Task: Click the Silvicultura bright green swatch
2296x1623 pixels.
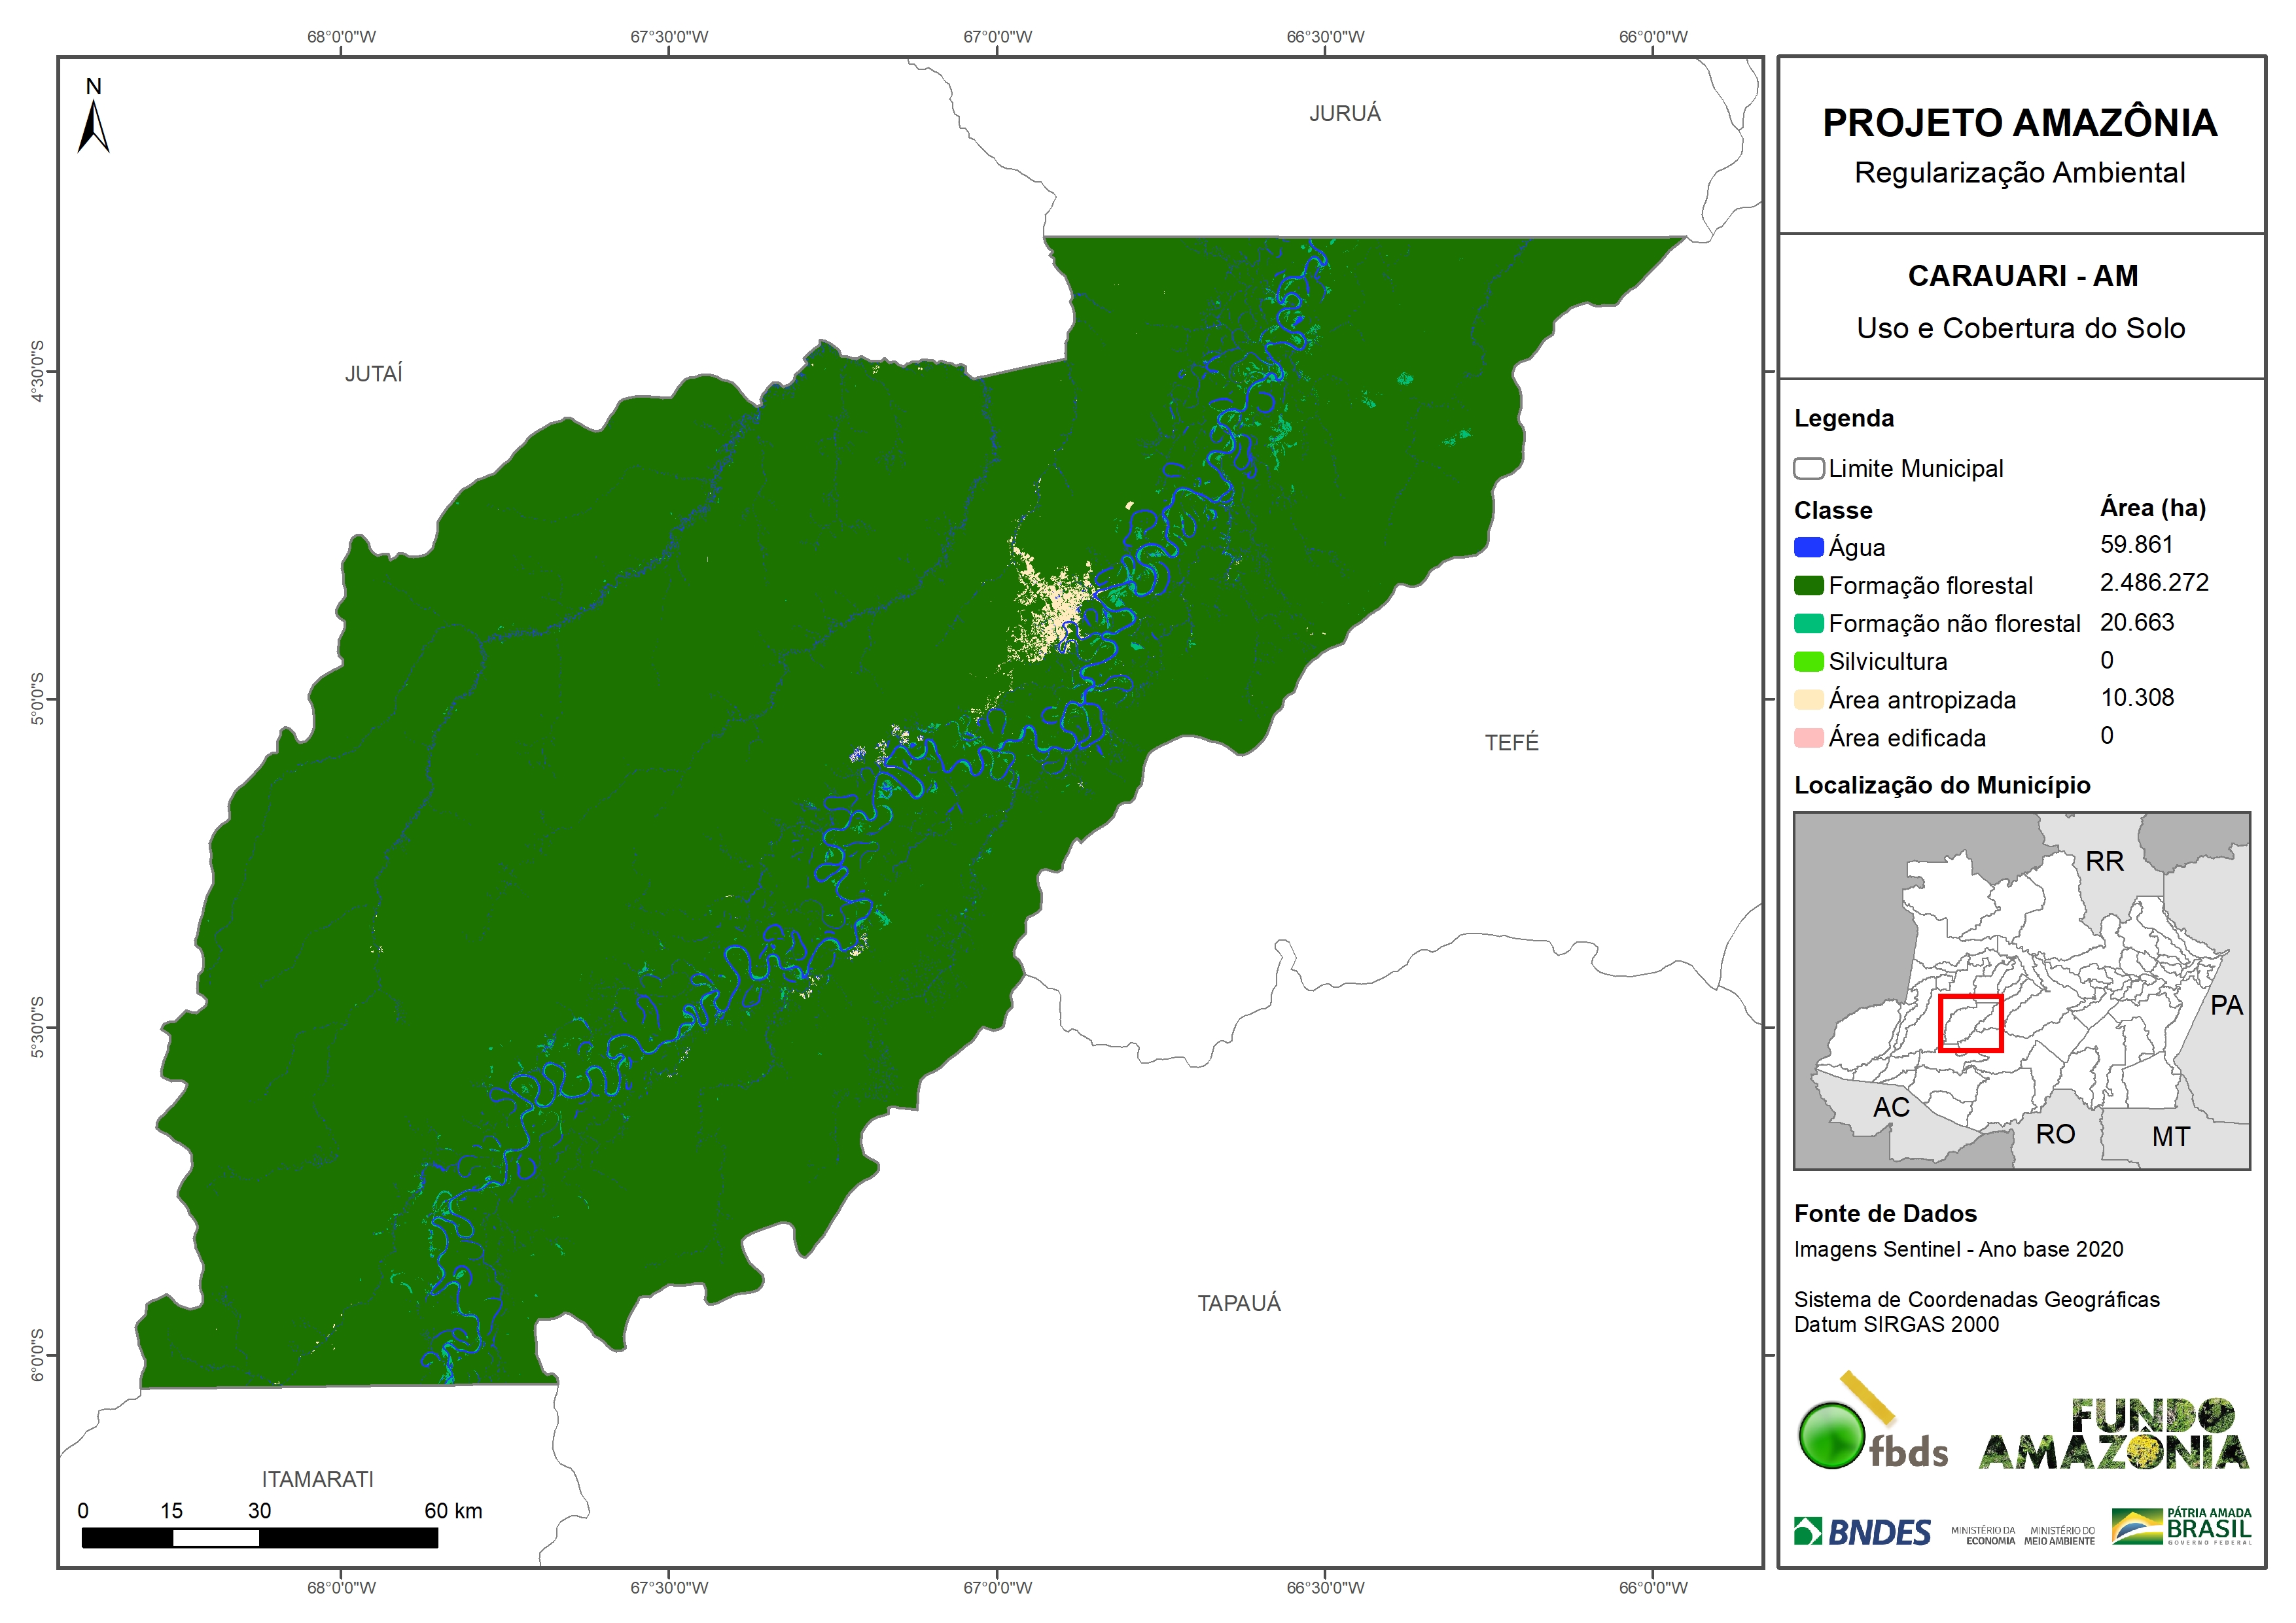Action: 1808,662
